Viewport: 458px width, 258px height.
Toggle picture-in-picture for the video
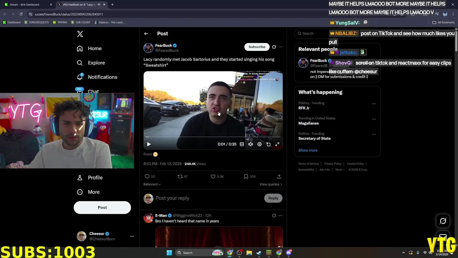coord(268,144)
